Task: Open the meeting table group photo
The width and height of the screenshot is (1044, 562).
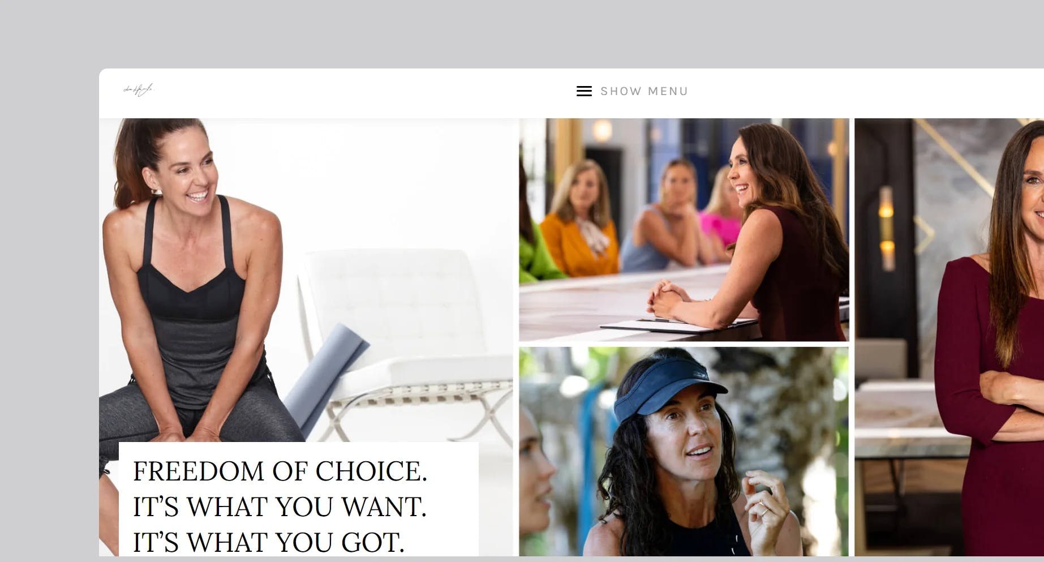Action: coord(684,230)
